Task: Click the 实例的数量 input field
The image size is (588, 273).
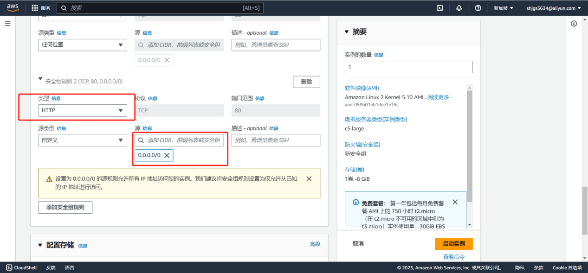Action: 408,67
